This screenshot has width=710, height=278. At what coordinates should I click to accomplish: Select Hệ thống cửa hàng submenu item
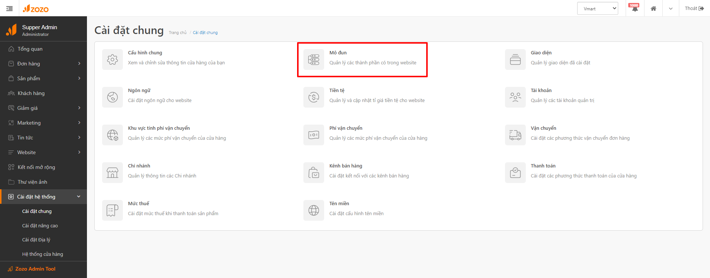point(43,254)
